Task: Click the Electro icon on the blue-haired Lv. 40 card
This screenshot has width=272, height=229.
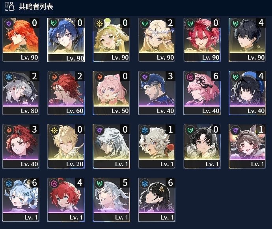Action: (145, 77)
